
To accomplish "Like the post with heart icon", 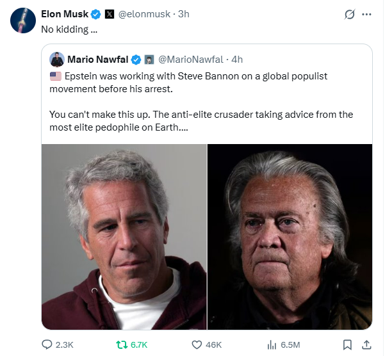I will 198,344.
